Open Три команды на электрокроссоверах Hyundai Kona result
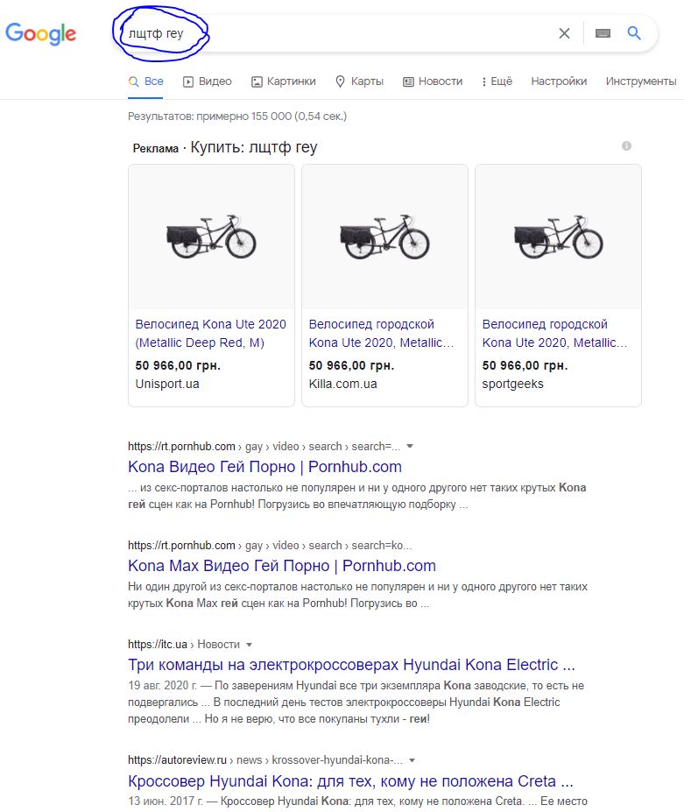The image size is (684, 812). point(351,665)
